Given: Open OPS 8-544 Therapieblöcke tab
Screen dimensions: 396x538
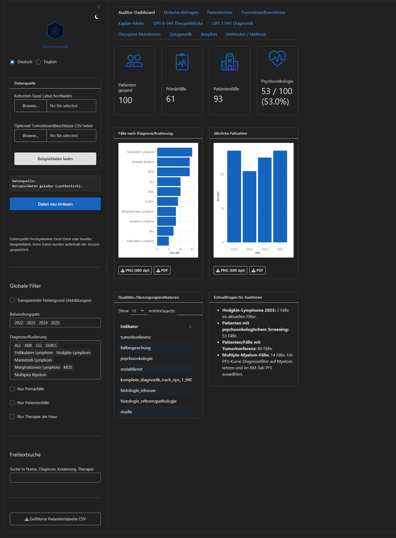Looking at the screenshot, I should point(178,23).
